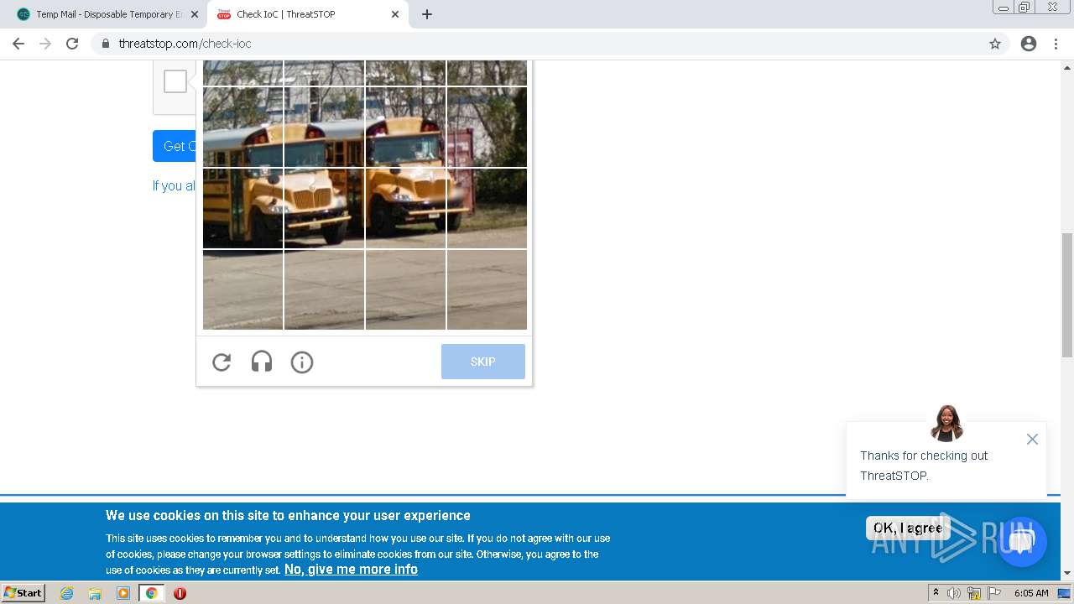Screen dimensions: 1074x604
Task: Open File Explorer from taskbar
Action: (x=95, y=593)
